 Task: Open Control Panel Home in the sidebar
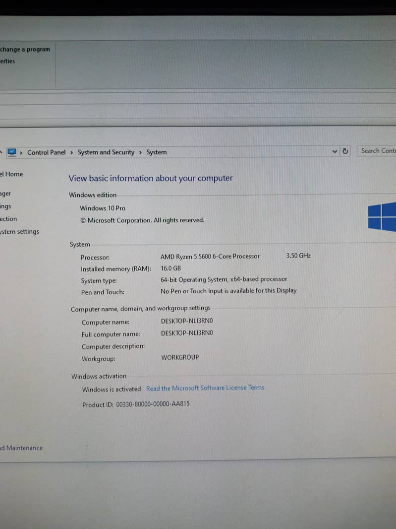point(11,174)
